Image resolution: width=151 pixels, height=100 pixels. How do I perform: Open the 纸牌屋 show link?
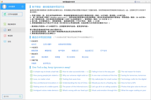[x=57, y=57]
